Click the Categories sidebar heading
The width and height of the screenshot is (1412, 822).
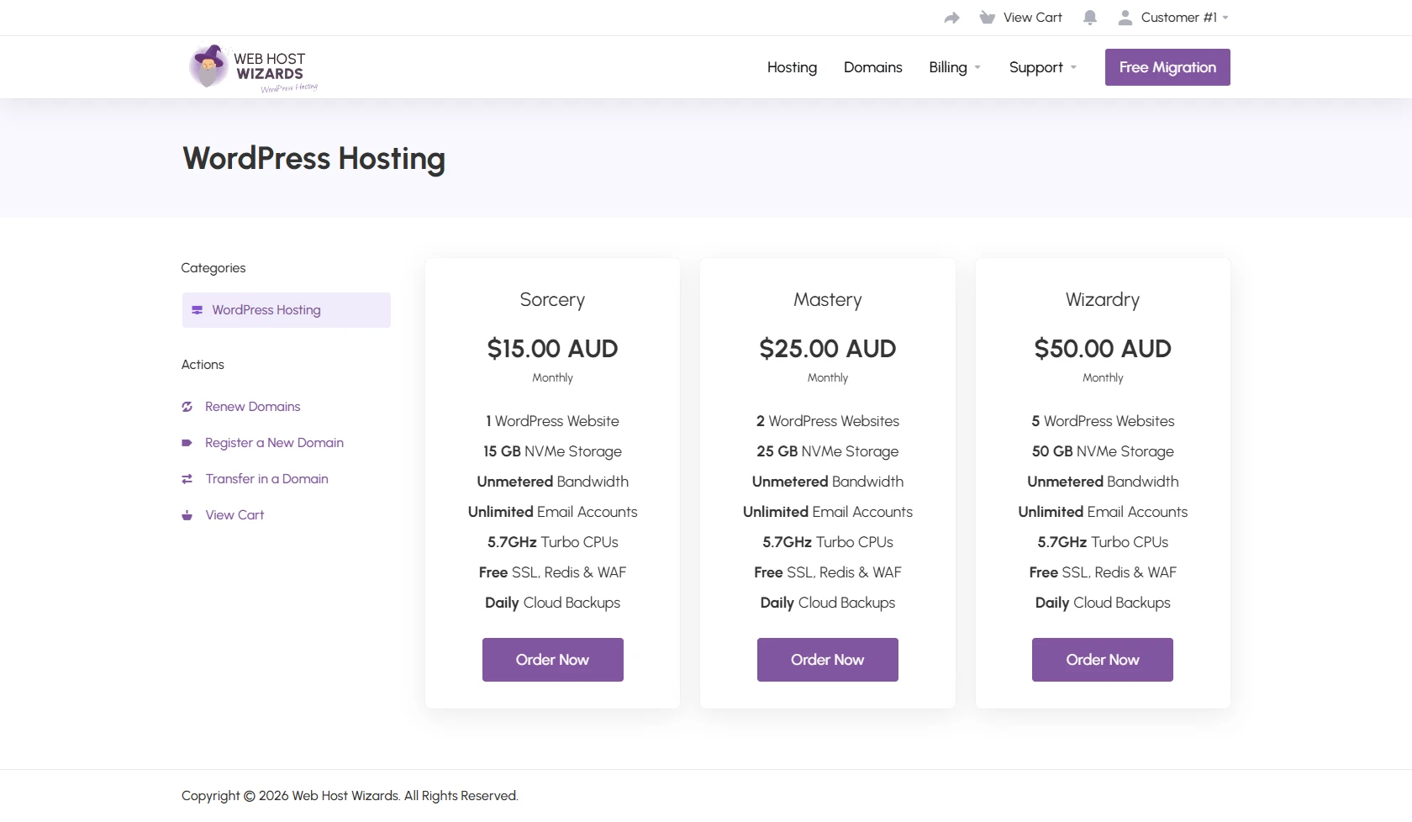pyautogui.click(x=213, y=268)
